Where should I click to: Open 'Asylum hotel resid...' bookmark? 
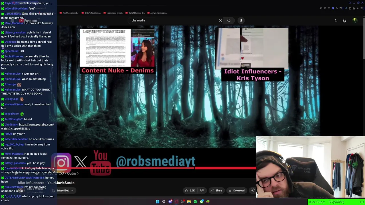tap(157, 13)
